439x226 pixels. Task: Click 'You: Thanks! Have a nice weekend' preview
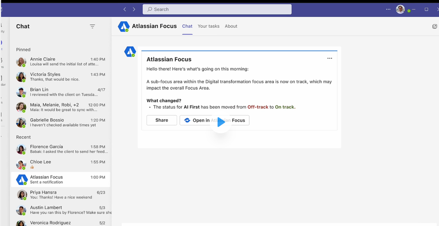tap(61, 197)
